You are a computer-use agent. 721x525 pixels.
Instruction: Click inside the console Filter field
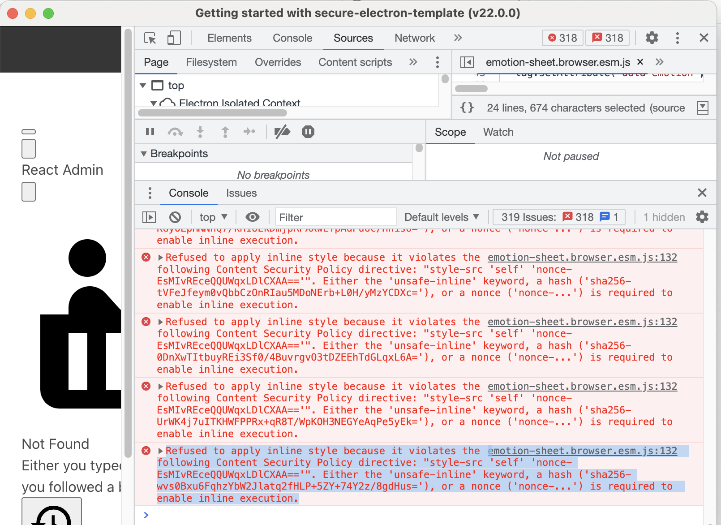pyautogui.click(x=336, y=217)
